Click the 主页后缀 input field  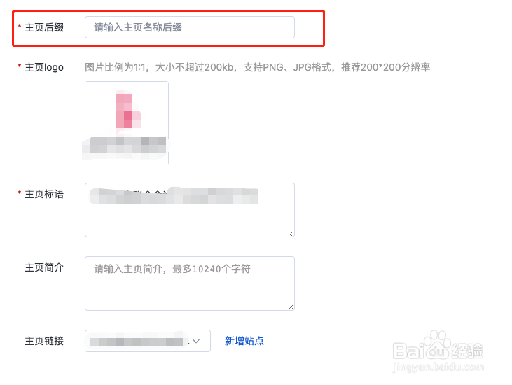coord(189,27)
